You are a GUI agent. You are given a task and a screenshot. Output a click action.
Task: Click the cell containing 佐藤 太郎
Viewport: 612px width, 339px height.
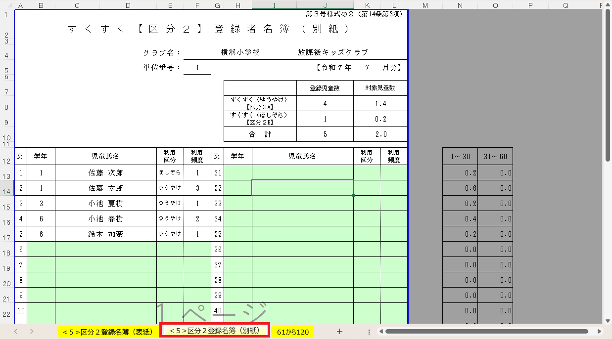pyautogui.click(x=105, y=188)
